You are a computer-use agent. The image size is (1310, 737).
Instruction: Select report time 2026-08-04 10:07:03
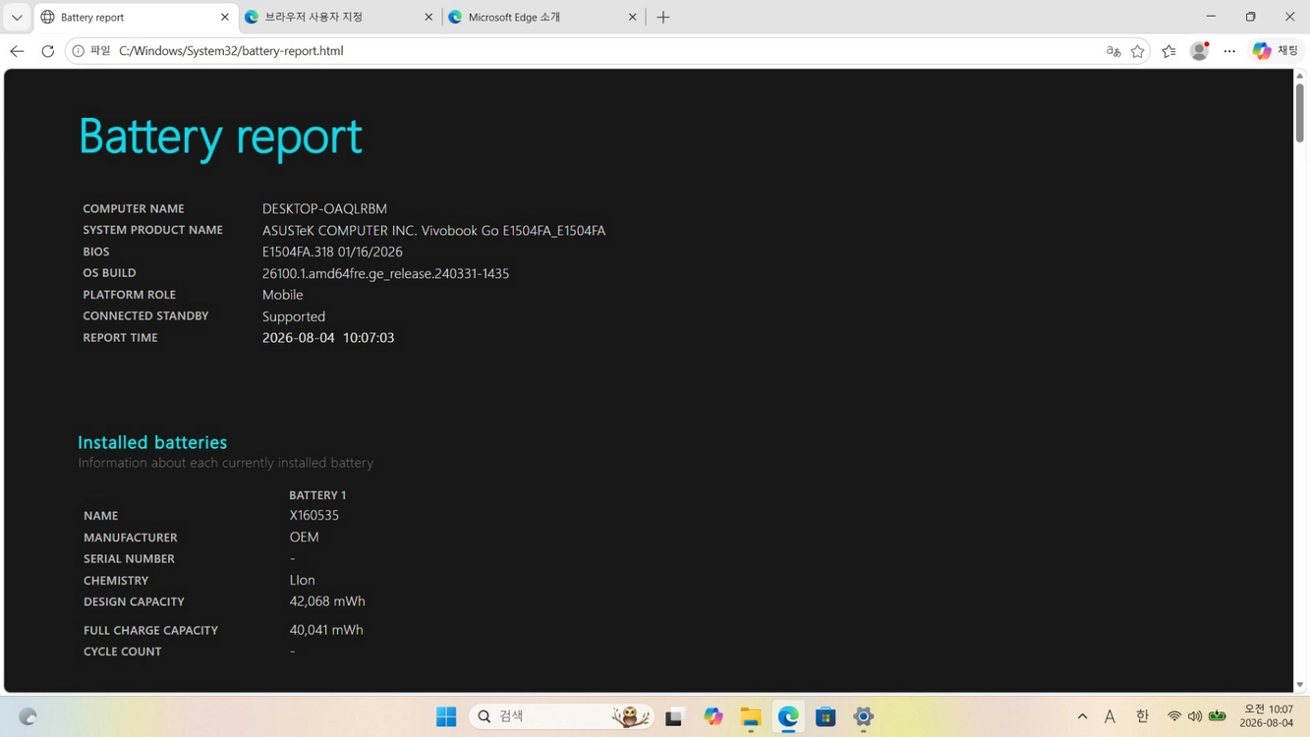click(x=328, y=337)
